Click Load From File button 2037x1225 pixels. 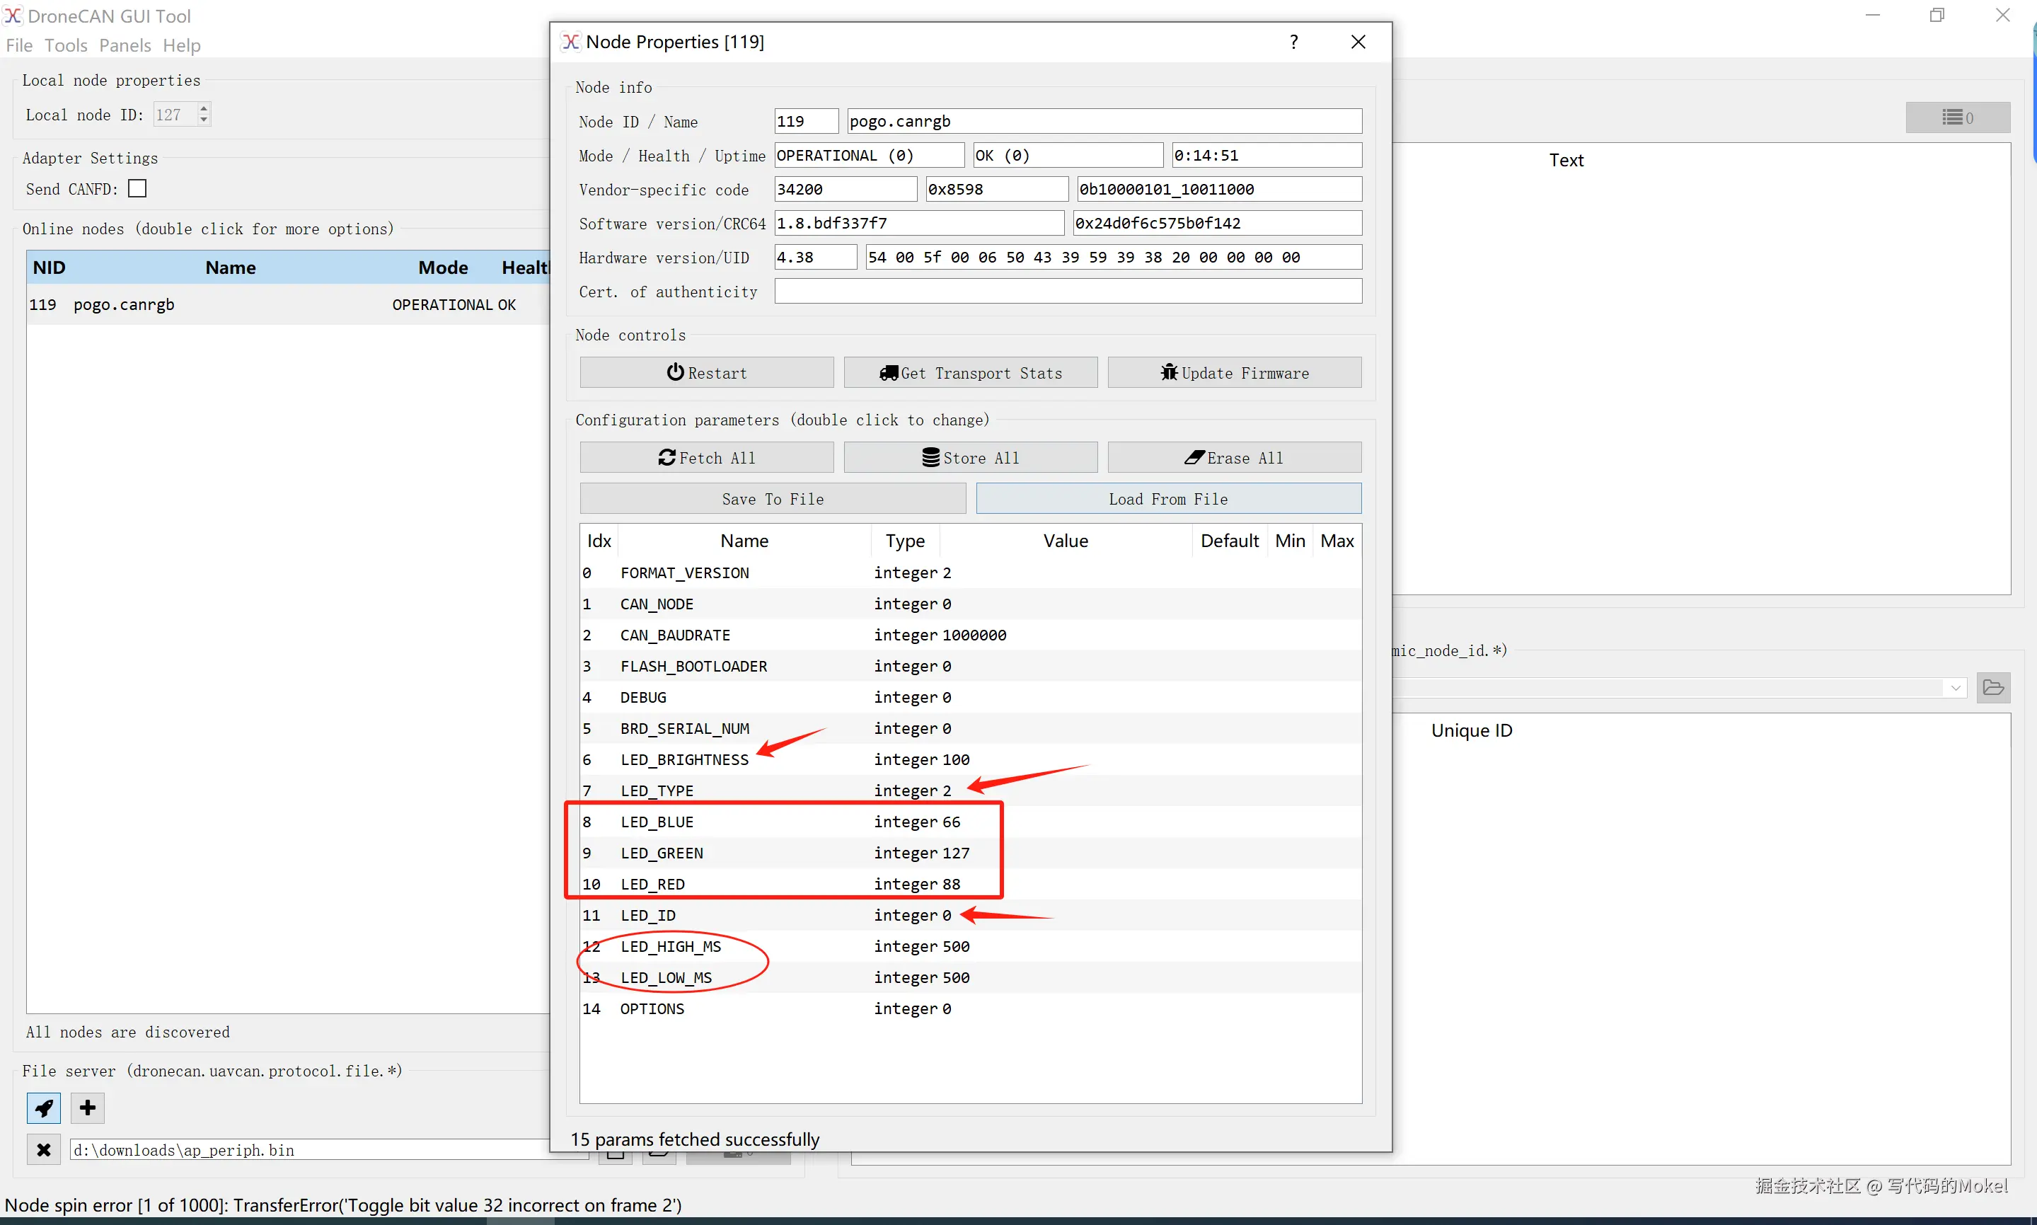(1168, 500)
